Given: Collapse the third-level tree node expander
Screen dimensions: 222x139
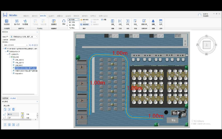Looking at the screenshot, I should tap(8, 54).
